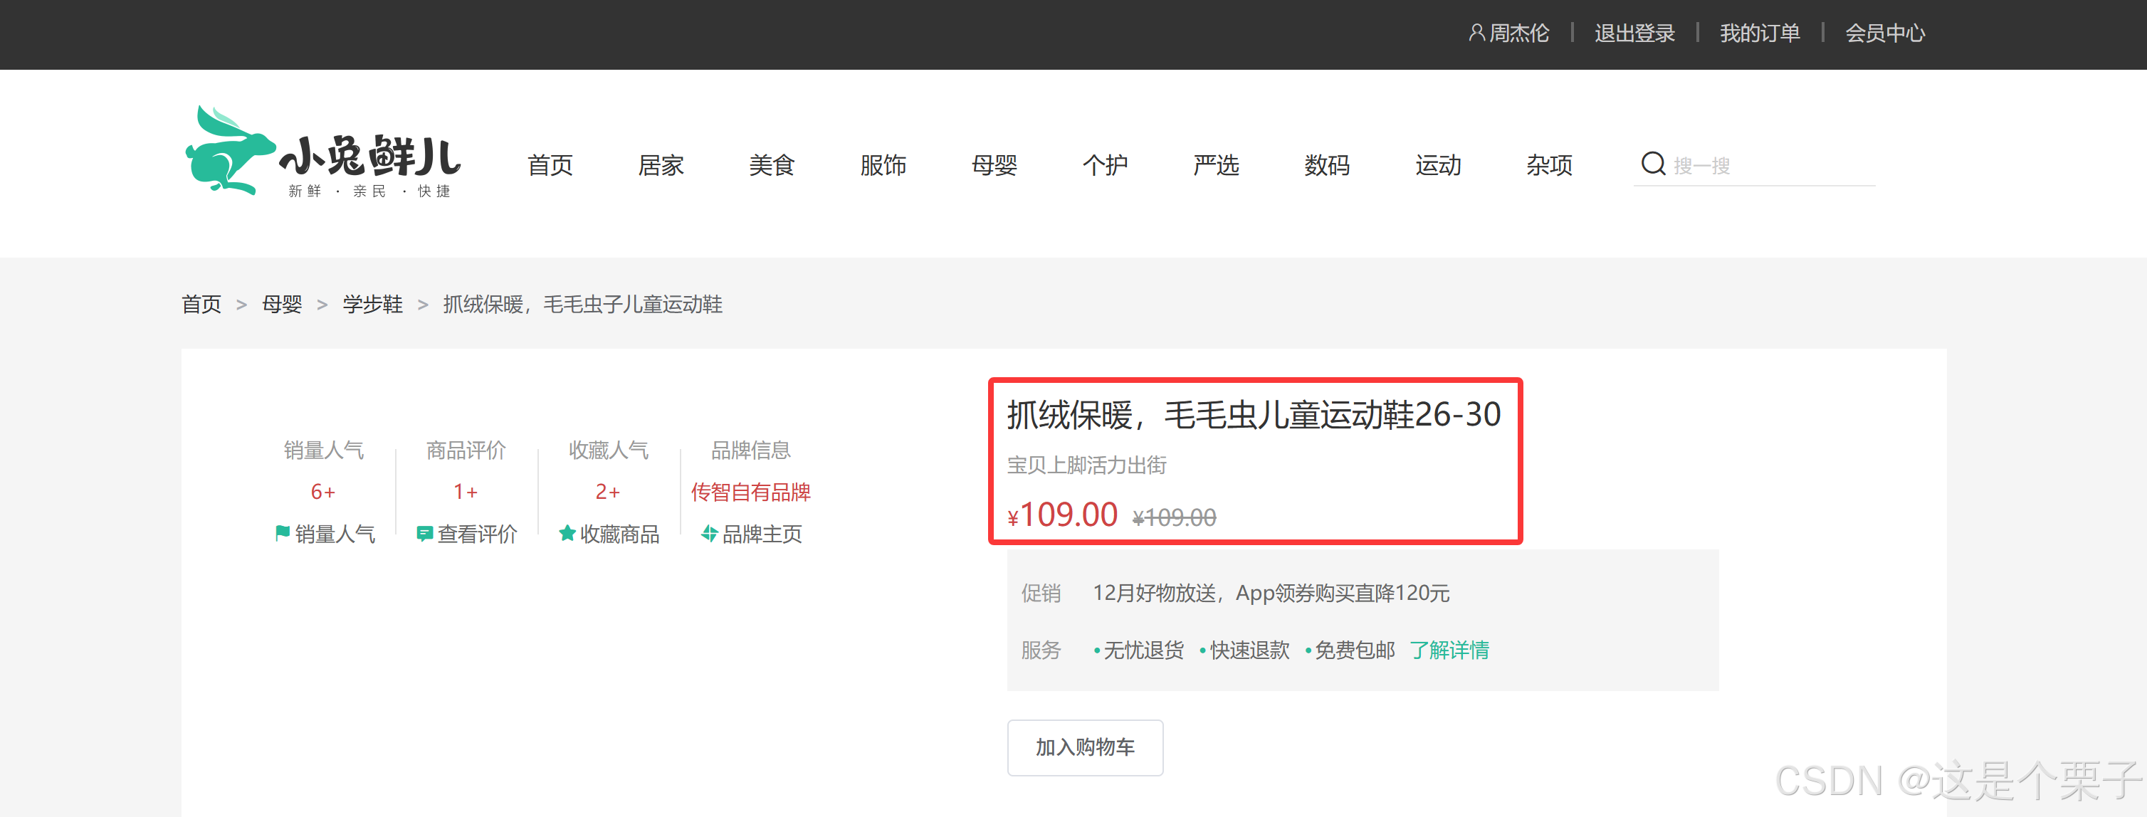Select 居家 in the top navigation

point(660,165)
